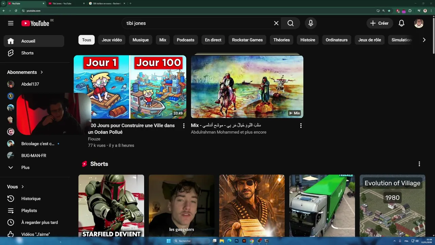Start voice search with microphone
The image size is (435, 245).
point(311,23)
